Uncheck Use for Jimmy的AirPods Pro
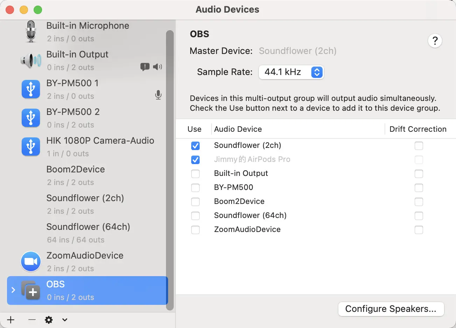Image resolution: width=456 pixels, height=328 pixels. (x=195, y=160)
